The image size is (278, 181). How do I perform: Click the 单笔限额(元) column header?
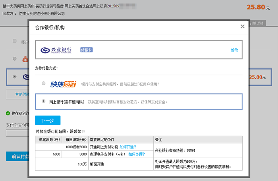(48, 140)
